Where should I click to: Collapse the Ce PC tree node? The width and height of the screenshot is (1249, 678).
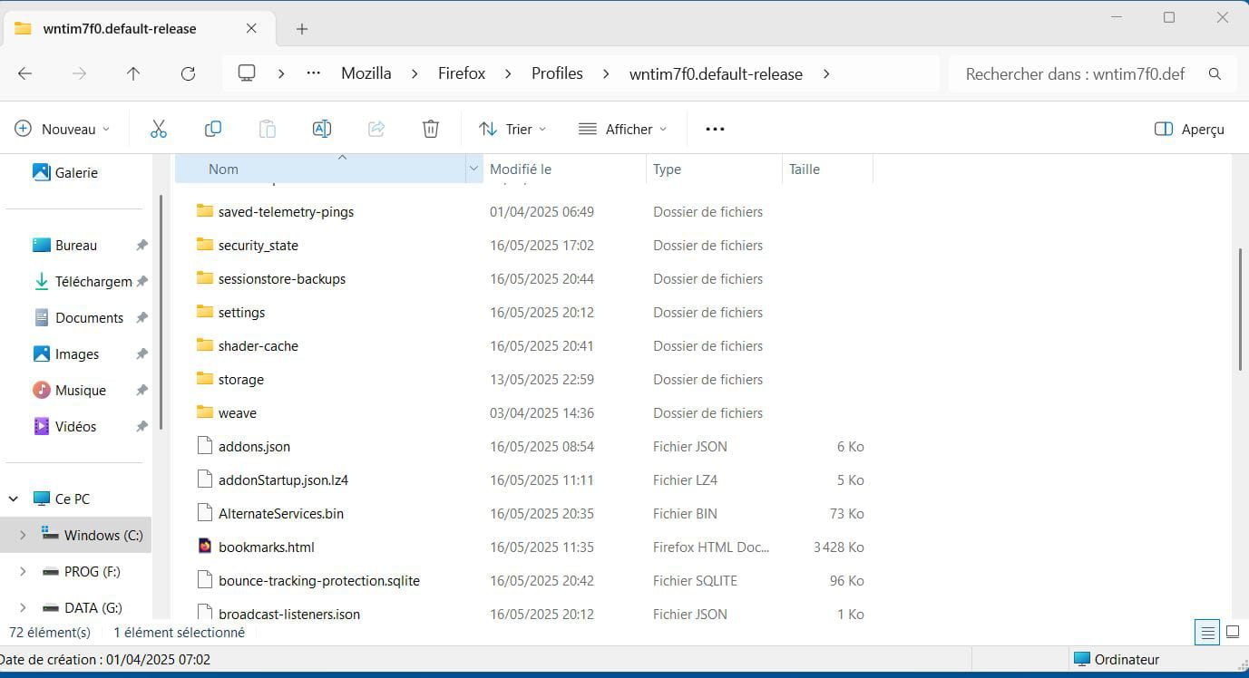pyautogui.click(x=14, y=499)
